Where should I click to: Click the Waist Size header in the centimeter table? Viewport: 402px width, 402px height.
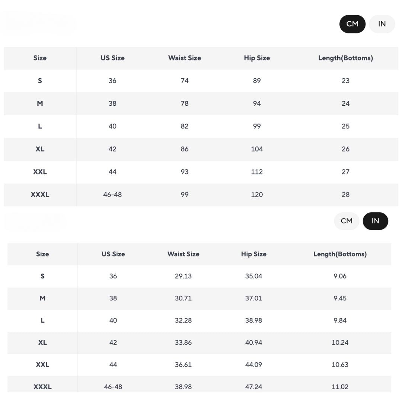(x=185, y=58)
